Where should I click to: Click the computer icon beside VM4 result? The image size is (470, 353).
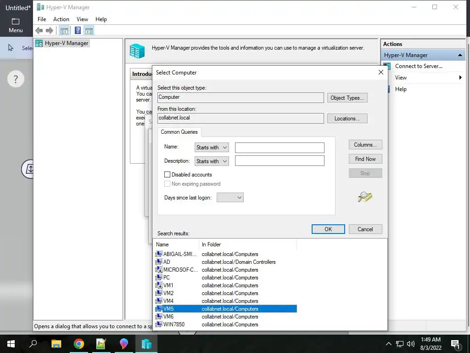coord(159,301)
